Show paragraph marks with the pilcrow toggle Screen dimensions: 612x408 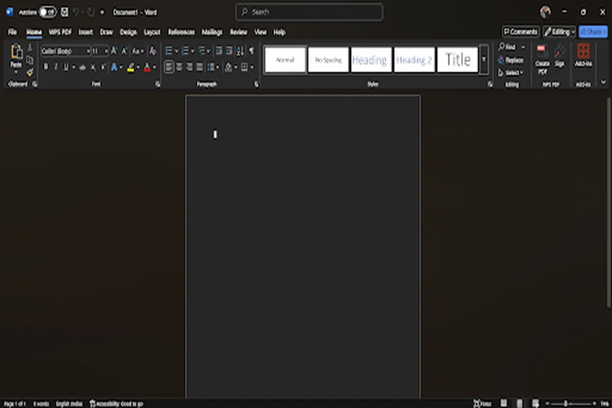[252, 50]
